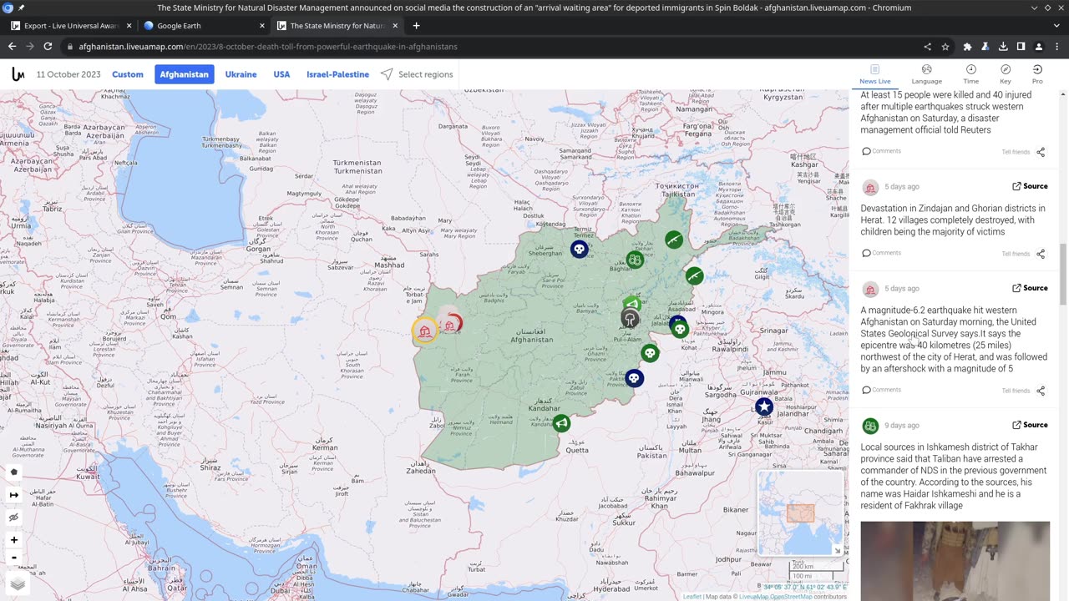Image resolution: width=1069 pixels, height=601 pixels.
Task: Click the yellow-highlighted earthquake marker near Herat
Action: click(x=424, y=331)
